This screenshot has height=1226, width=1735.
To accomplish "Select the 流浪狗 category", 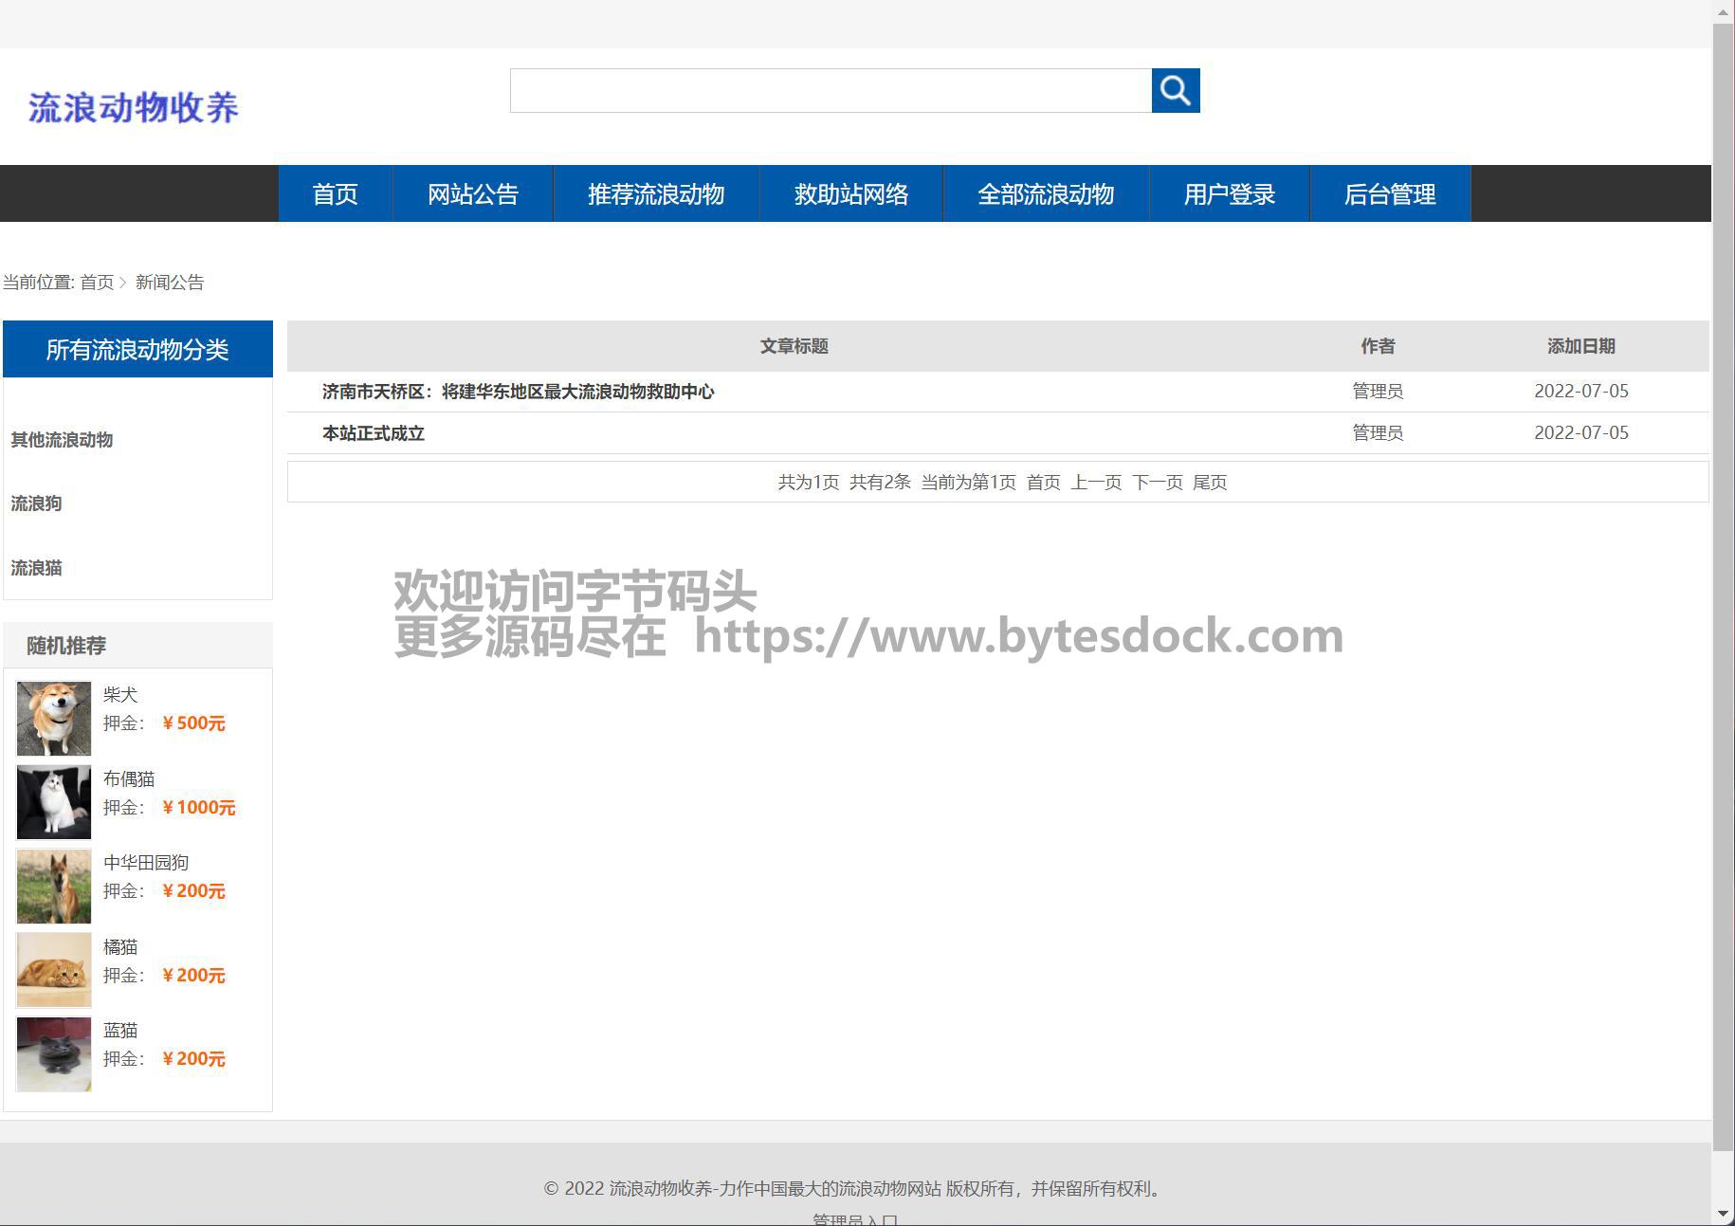I will click(x=36, y=503).
